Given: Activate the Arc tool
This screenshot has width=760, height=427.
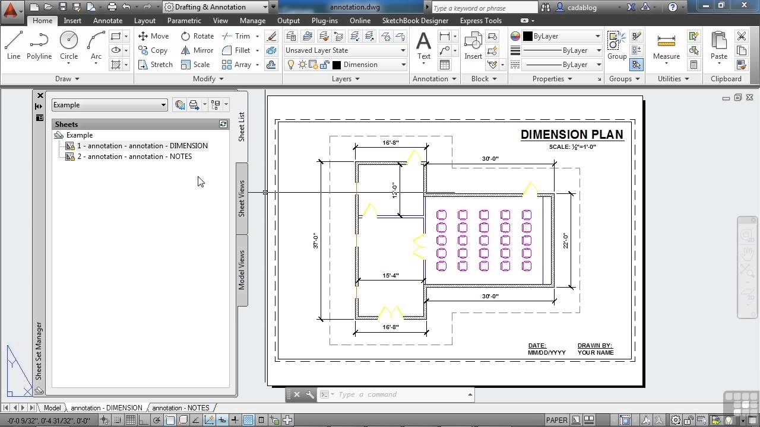Looking at the screenshot, I should pyautogui.click(x=96, y=46).
